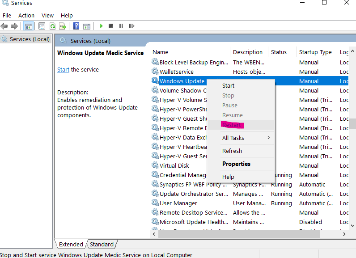Click gear icon beside User Manager
This screenshot has width=356, height=258.
tap(155, 203)
